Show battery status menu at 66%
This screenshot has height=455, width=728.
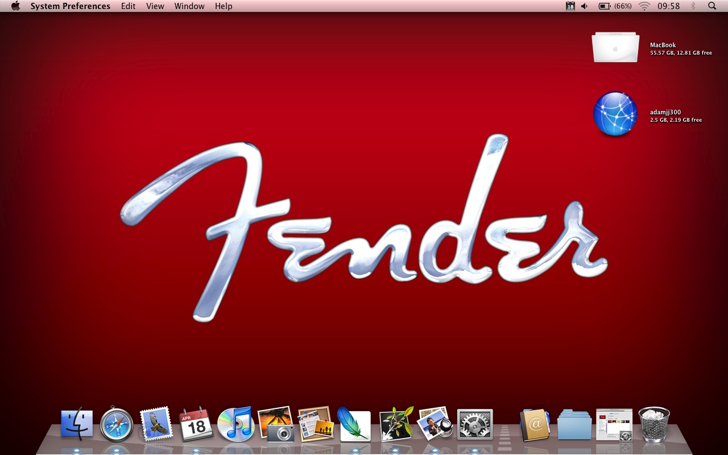pos(615,6)
